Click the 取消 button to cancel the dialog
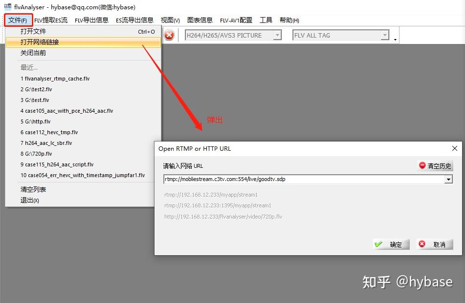The height and width of the screenshot is (303, 465). [x=434, y=244]
